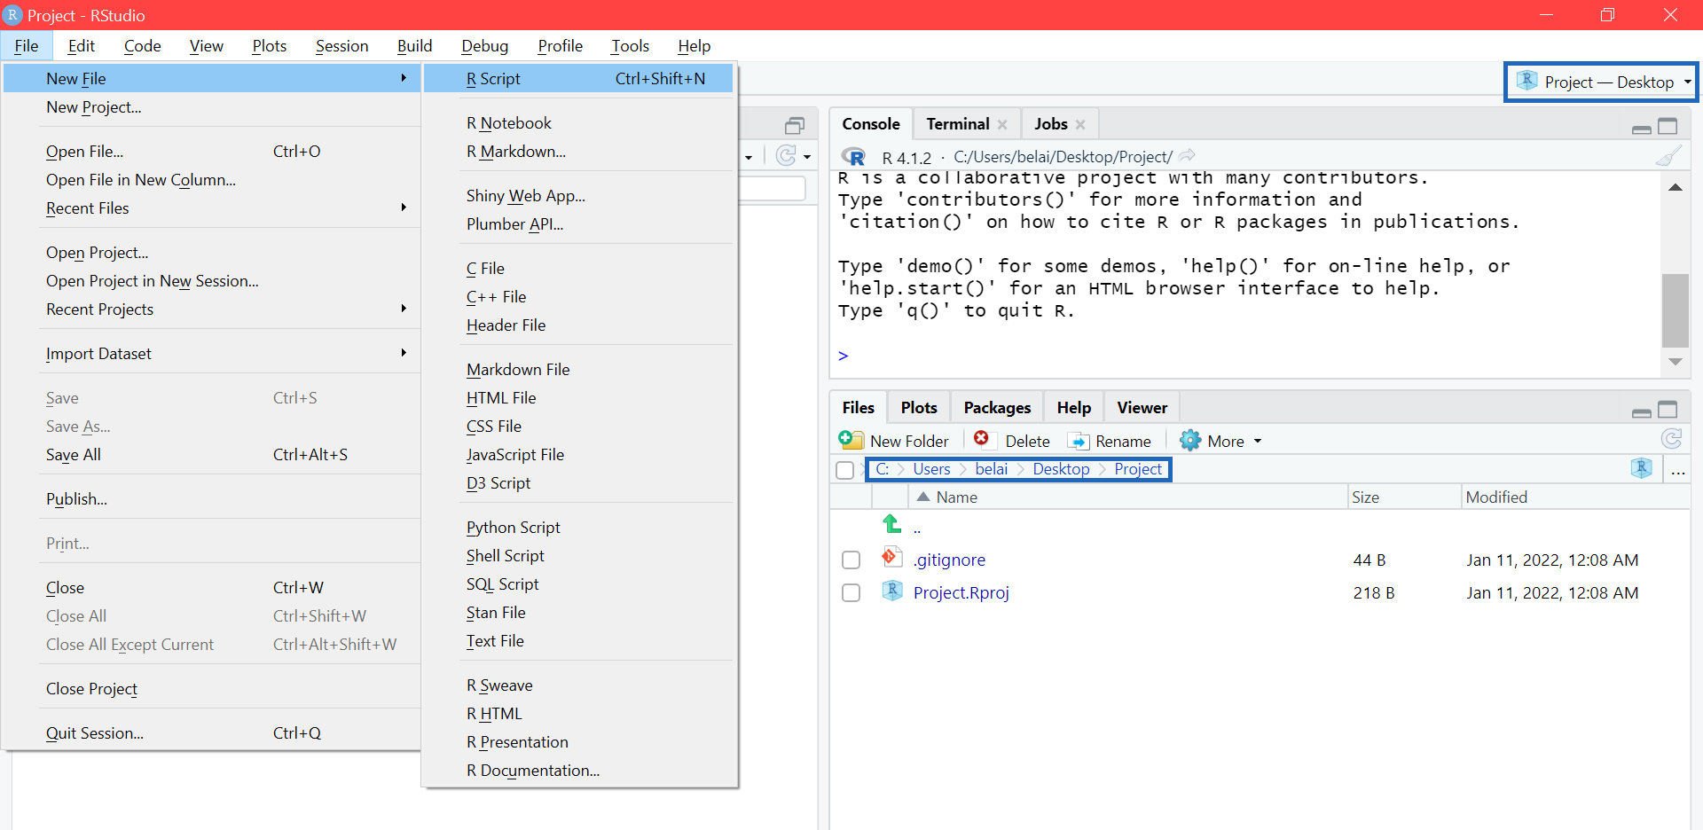Choose Close Project from the File menu
The image size is (1703, 830).
(x=91, y=689)
